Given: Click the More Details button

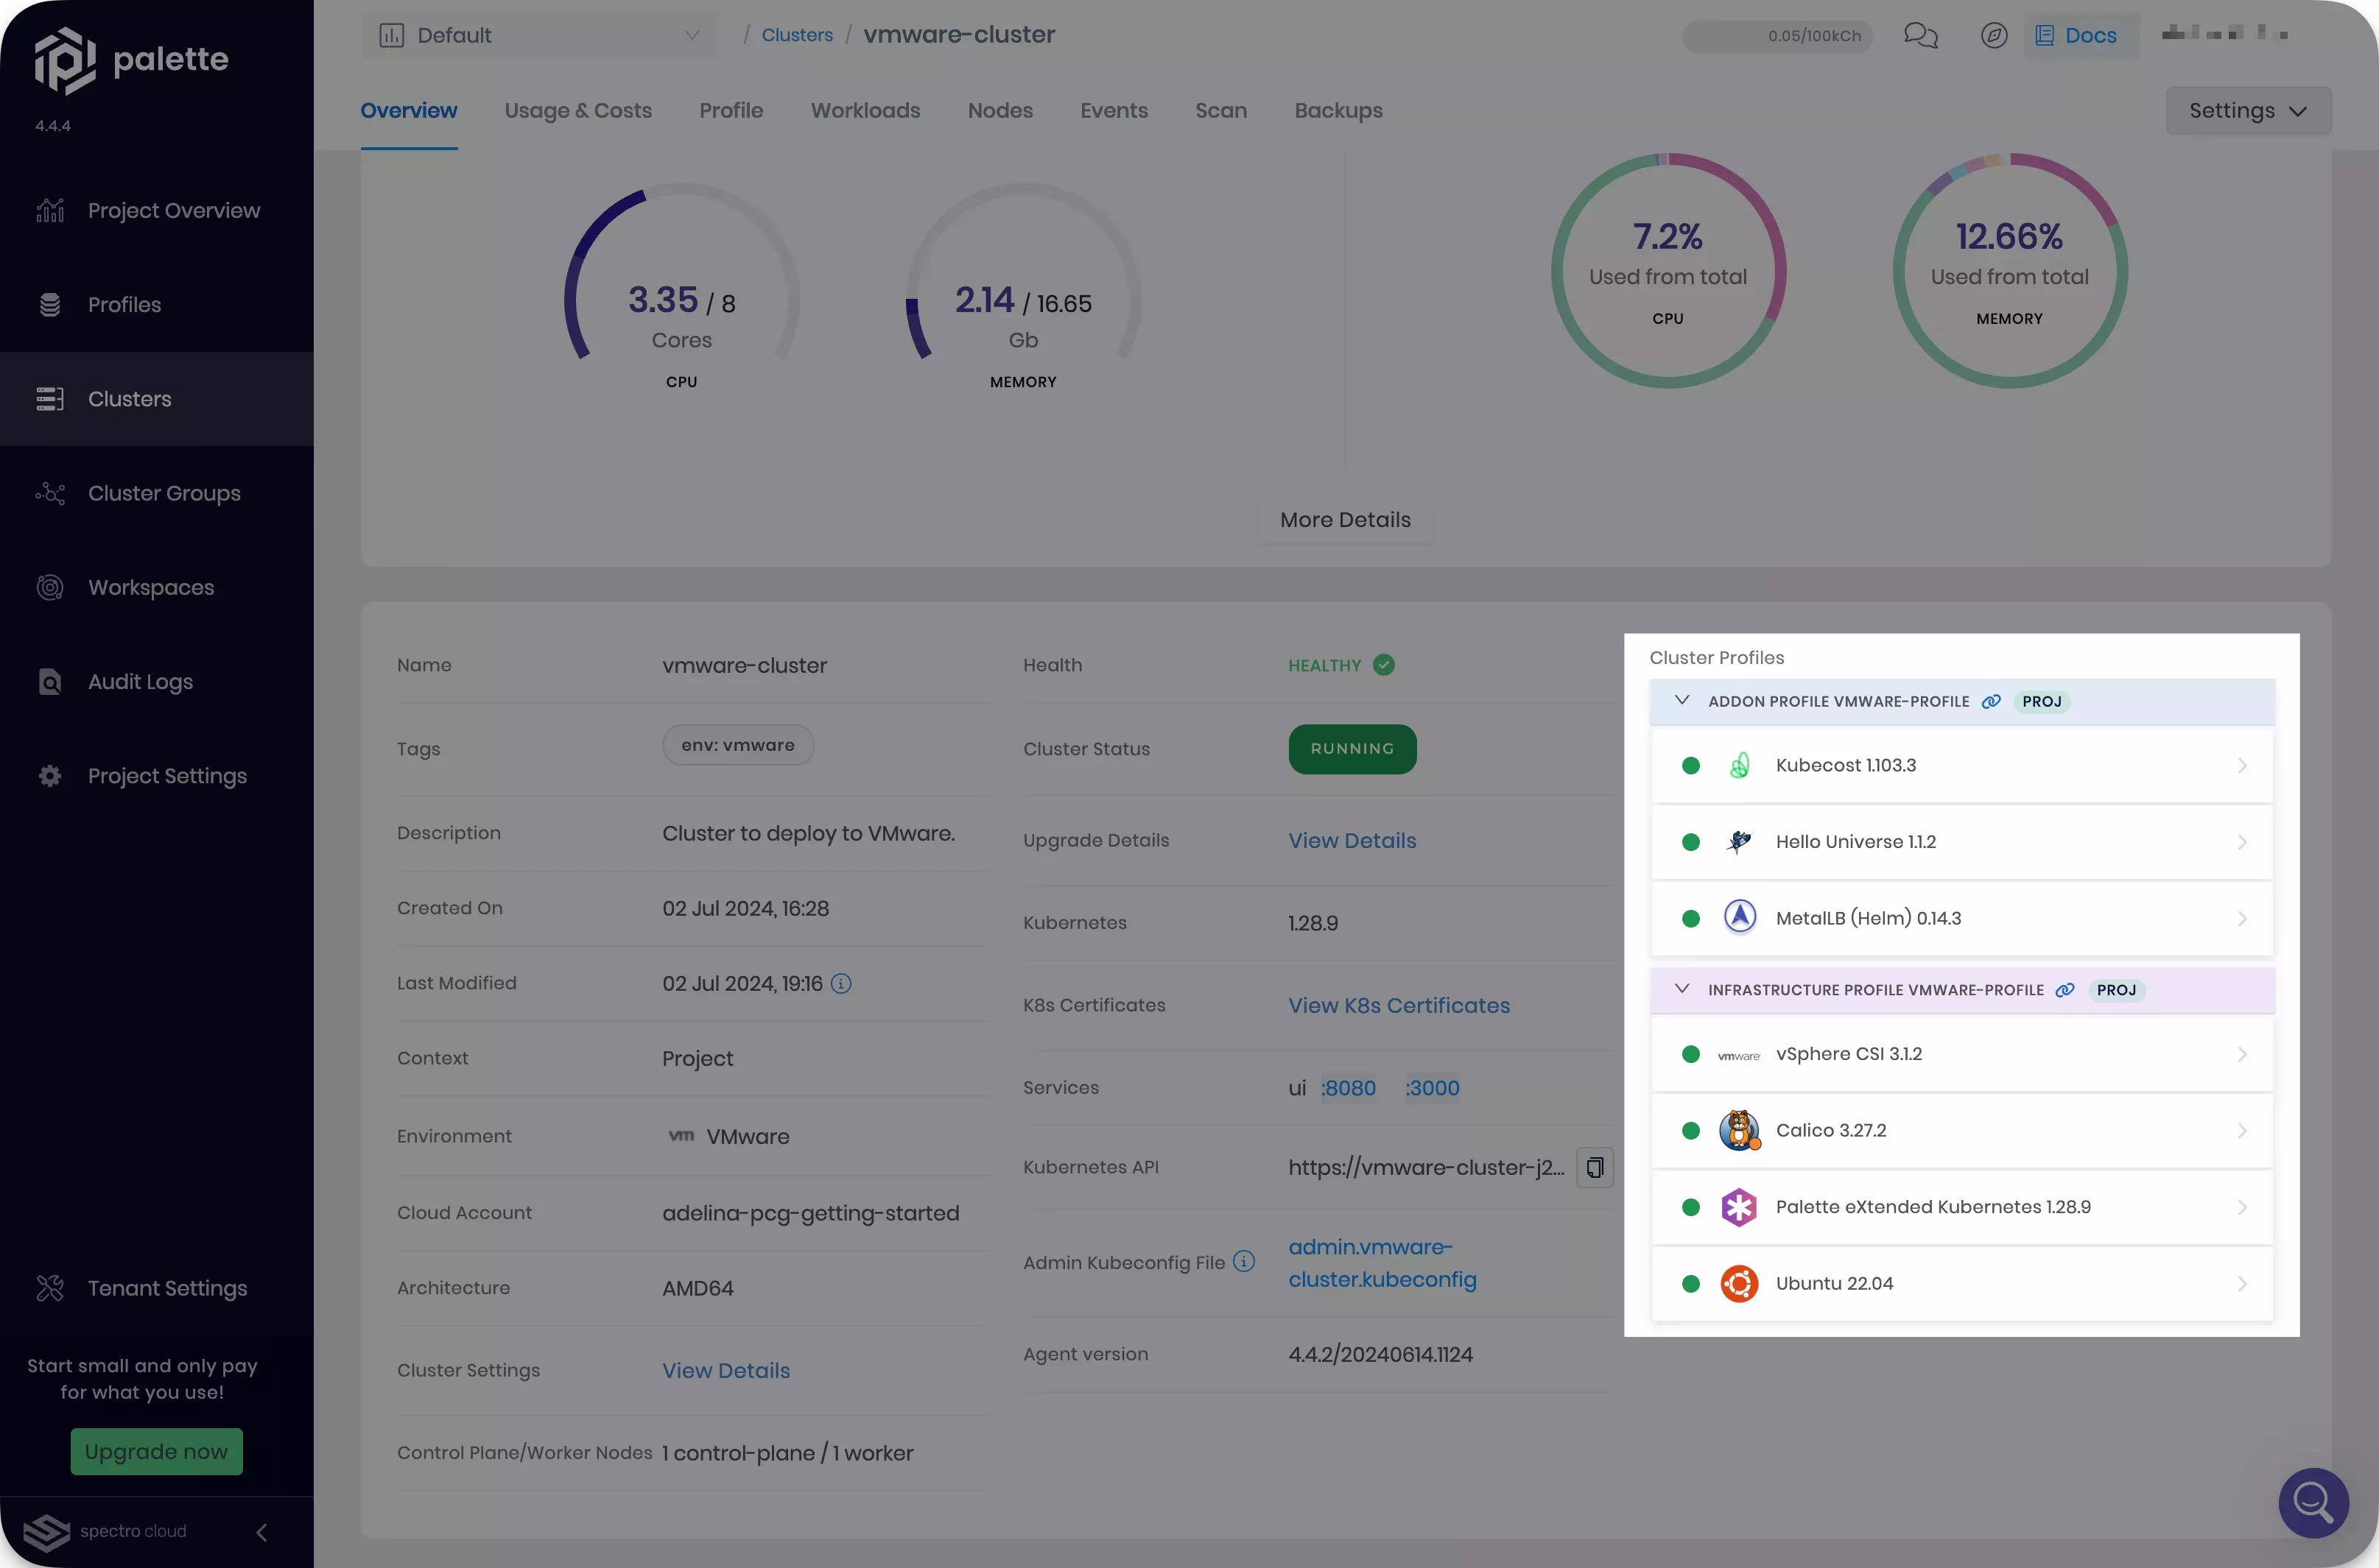Looking at the screenshot, I should [x=1346, y=521].
